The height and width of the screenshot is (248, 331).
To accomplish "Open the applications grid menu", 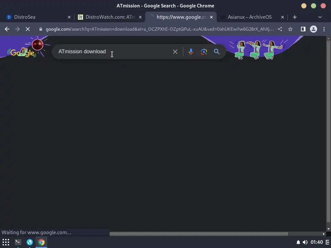I will 6,242.
